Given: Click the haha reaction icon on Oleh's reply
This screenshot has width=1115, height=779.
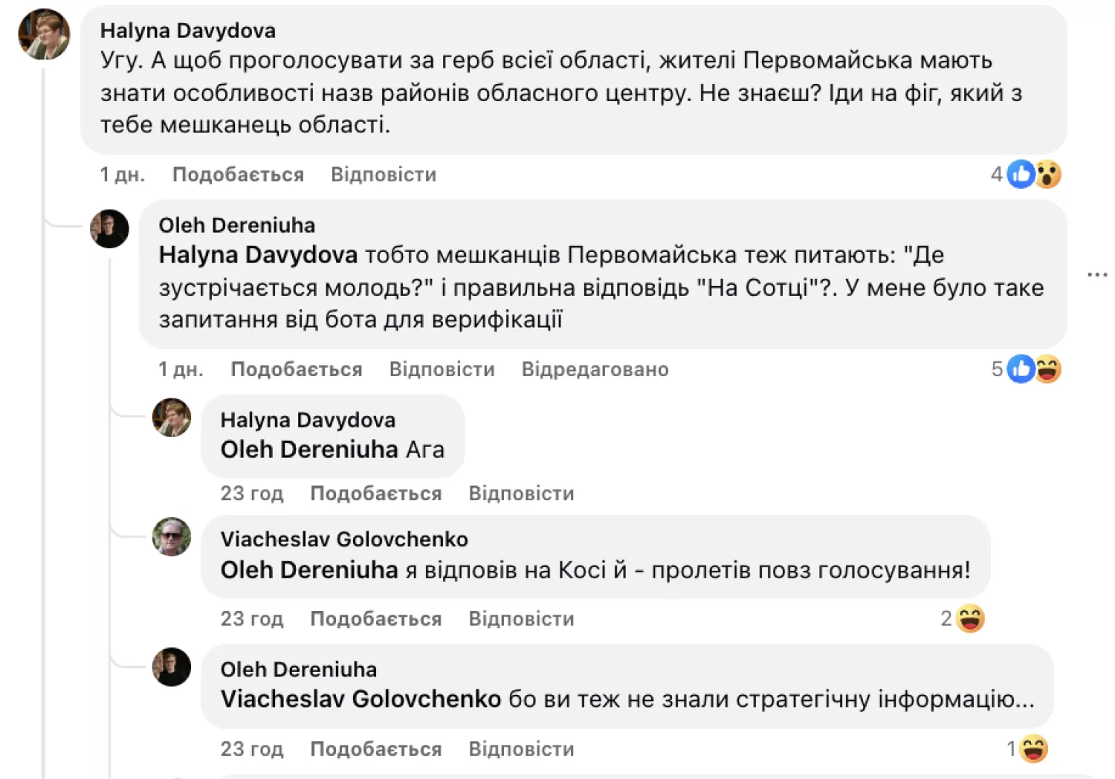Looking at the screenshot, I should click(x=1047, y=369).
